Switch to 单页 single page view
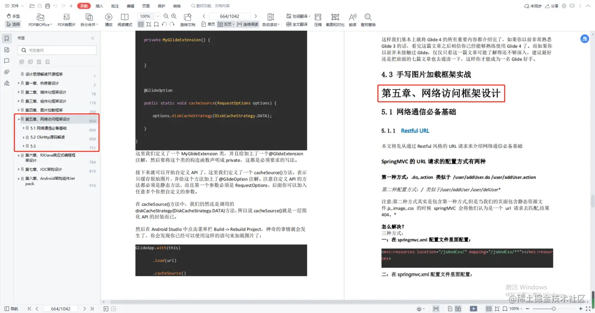The width and height of the screenshot is (595, 313). tap(208, 24)
